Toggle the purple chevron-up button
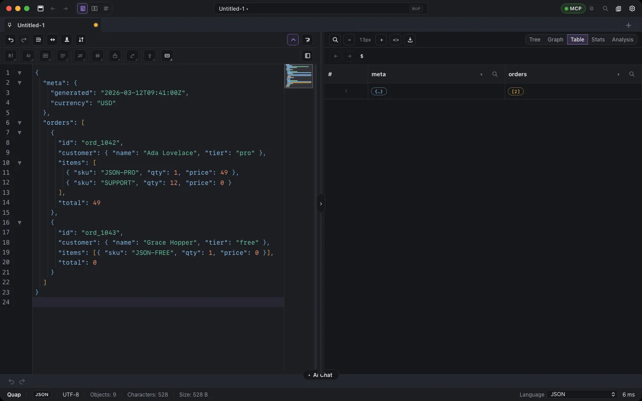 (x=293, y=40)
